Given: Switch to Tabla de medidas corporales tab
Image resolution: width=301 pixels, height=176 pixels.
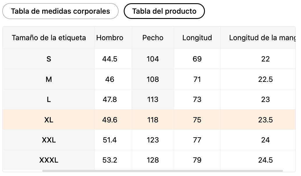Looking at the screenshot, I should pos(60,11).
